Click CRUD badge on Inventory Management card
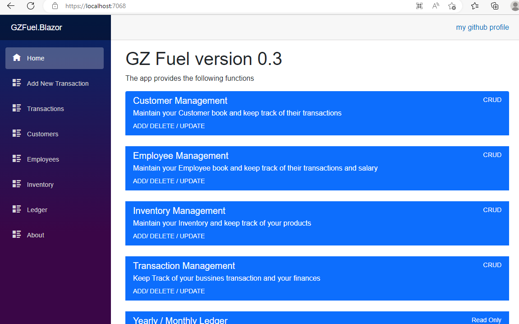Image resolution: width=519 pixels, height=324 pixels. pyautogui.click(x=492, y=210)
